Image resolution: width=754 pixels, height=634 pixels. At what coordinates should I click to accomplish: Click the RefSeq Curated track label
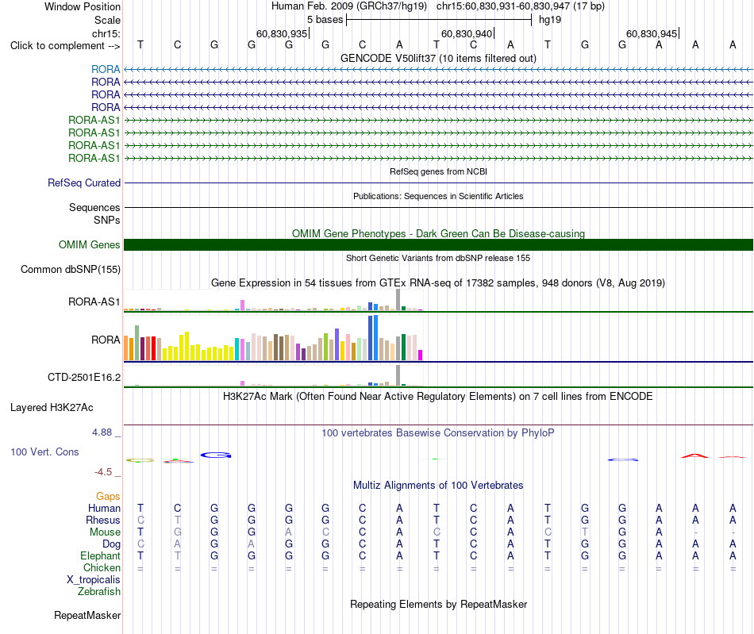84,183
